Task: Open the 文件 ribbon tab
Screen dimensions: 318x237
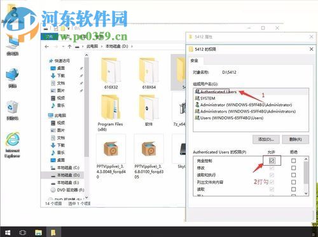Action: 49,37
